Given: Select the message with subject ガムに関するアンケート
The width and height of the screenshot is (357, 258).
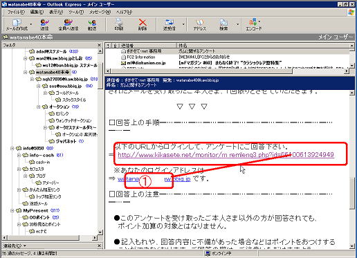Looking at the screenshot, I should click(x=196, y=51).
